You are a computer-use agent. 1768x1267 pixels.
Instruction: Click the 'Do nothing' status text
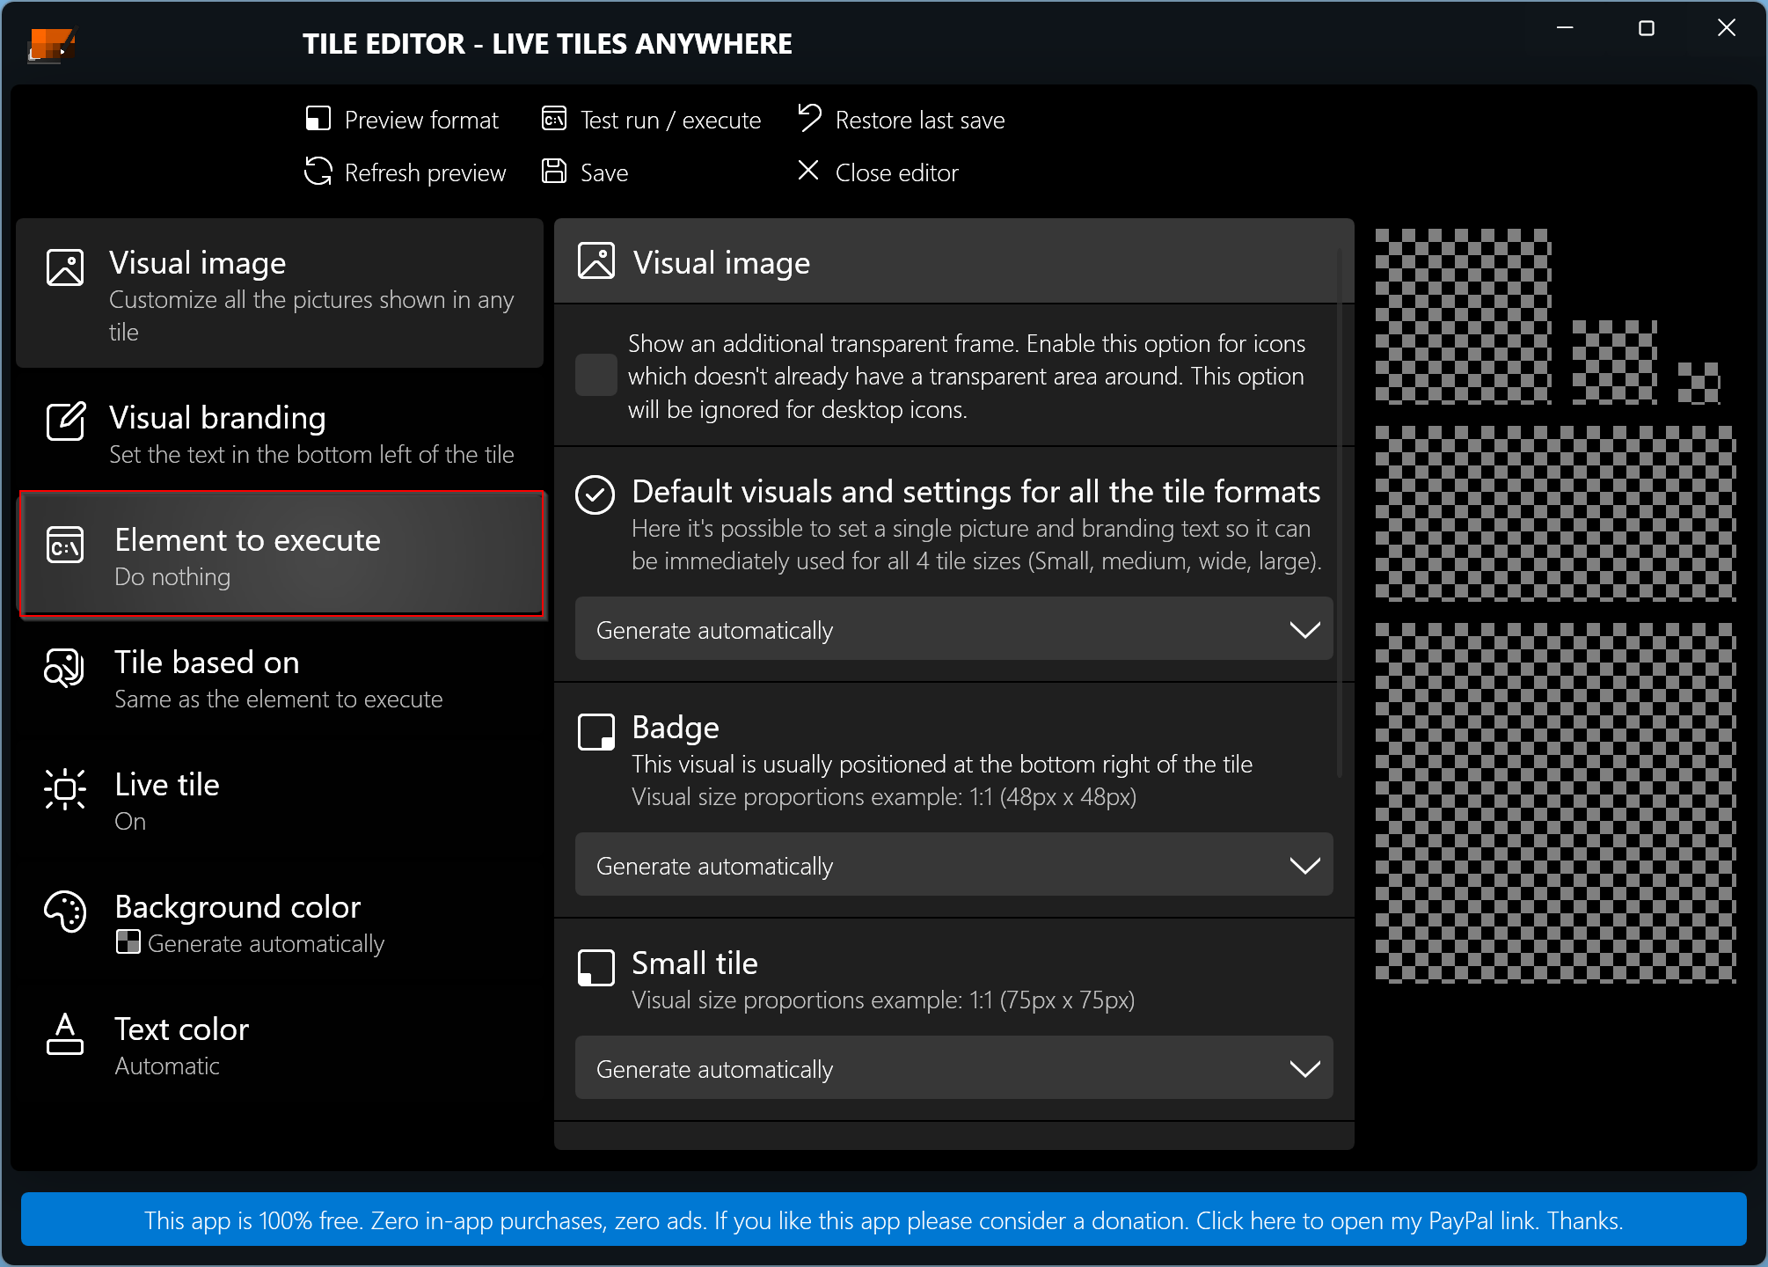[172, 577]
